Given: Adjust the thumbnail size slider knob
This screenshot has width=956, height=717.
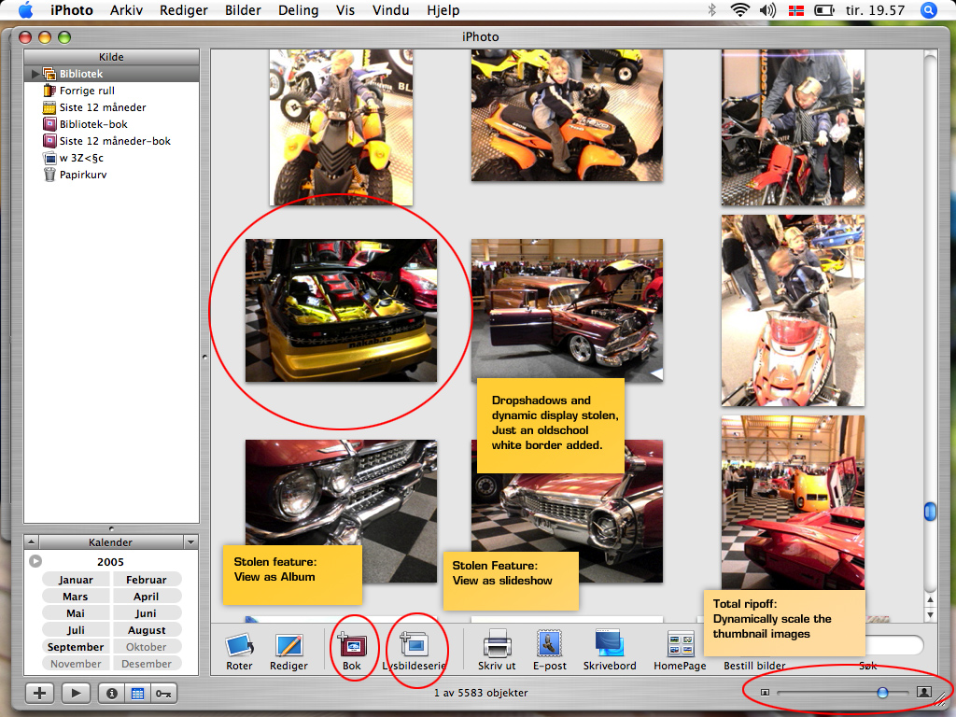Looking at the screenshot, I should [x=882, y=693].
